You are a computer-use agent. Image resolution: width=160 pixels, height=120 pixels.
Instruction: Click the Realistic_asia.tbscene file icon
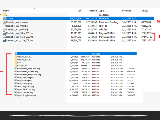4,22
